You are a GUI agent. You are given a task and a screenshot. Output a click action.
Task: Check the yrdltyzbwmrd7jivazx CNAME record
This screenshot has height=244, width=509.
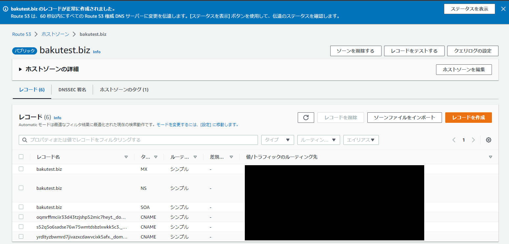(x=21, y=236)
